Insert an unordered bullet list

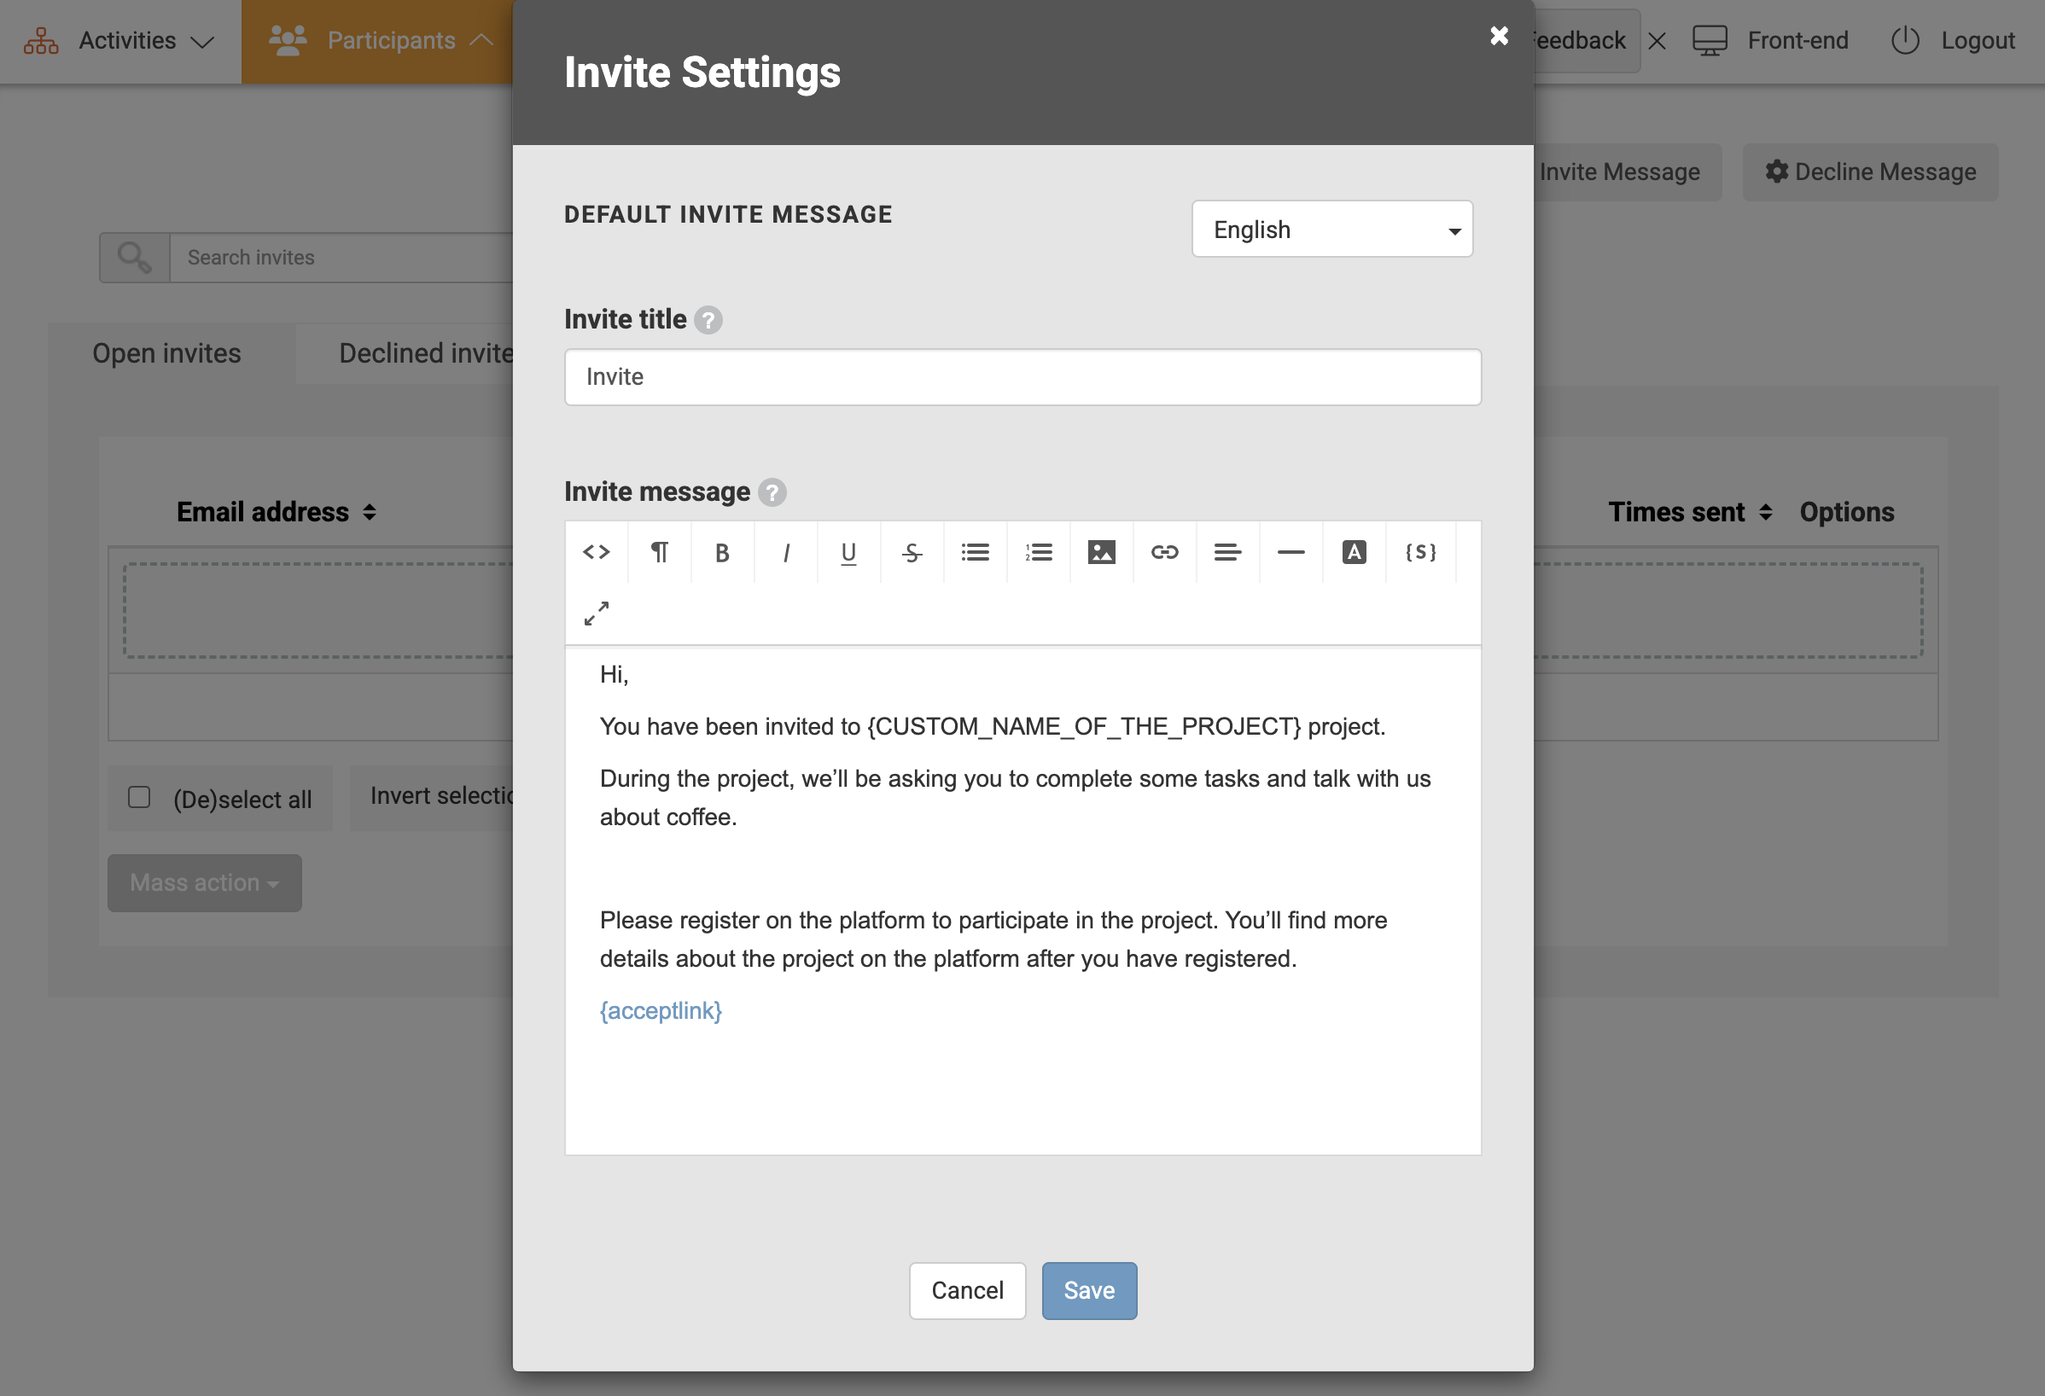[x=975, y=552]
